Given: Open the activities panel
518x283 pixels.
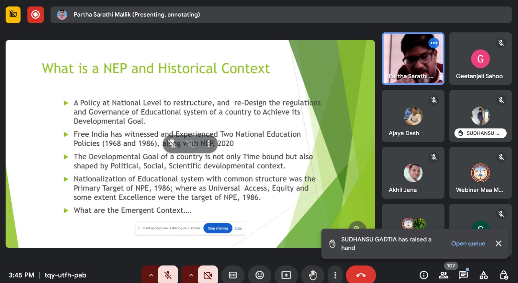Looking at the screenshot, I should tap(484, 275).
